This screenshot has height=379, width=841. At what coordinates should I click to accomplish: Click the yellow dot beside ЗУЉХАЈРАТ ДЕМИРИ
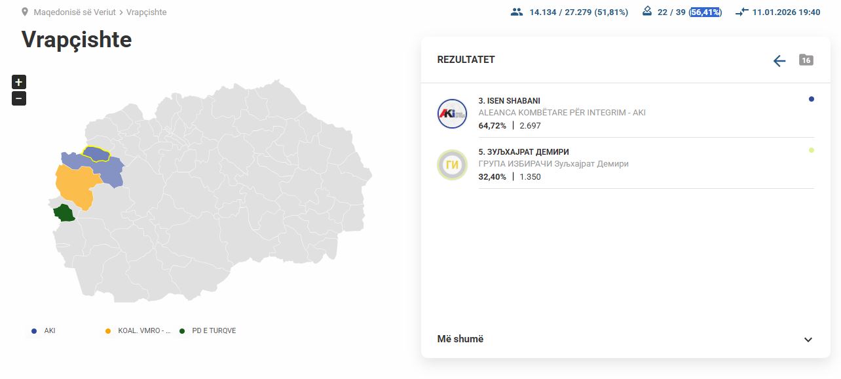(x=812, y=150)
